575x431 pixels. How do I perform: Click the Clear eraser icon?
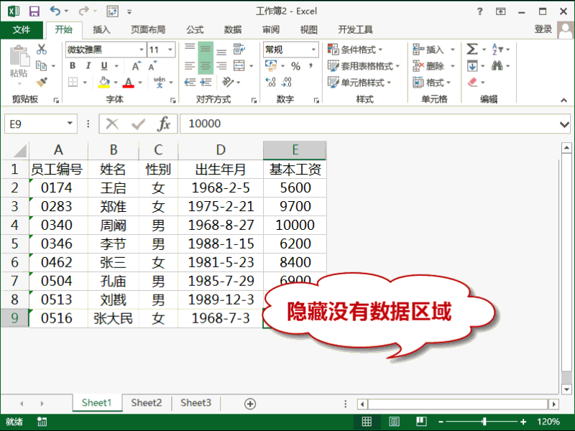[x=472, y=81]
